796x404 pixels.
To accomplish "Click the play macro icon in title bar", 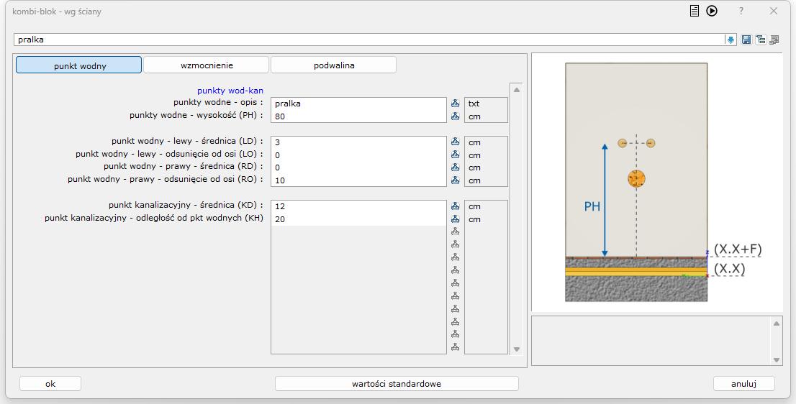I will point(712,11).
